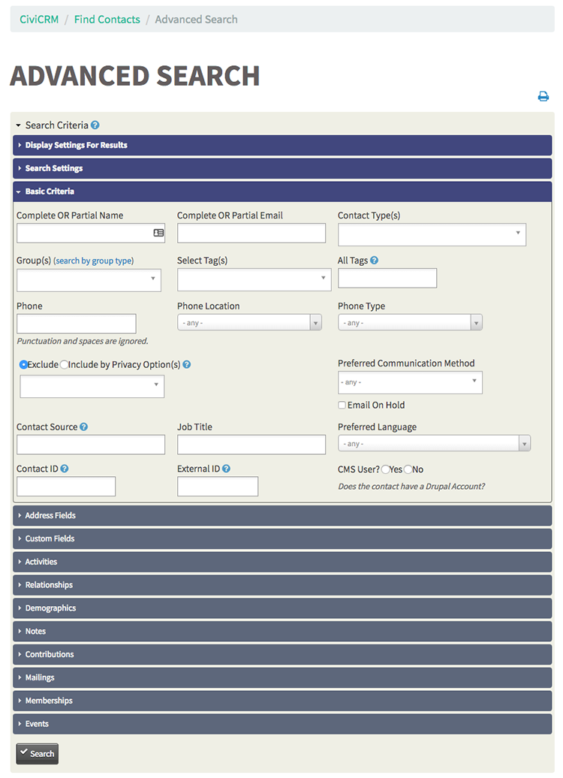
Task: Collapse the Search Criteria section arrow
Action: 20,125
